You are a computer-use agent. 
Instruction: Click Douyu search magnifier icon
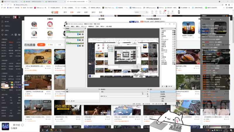pos(147,12)
